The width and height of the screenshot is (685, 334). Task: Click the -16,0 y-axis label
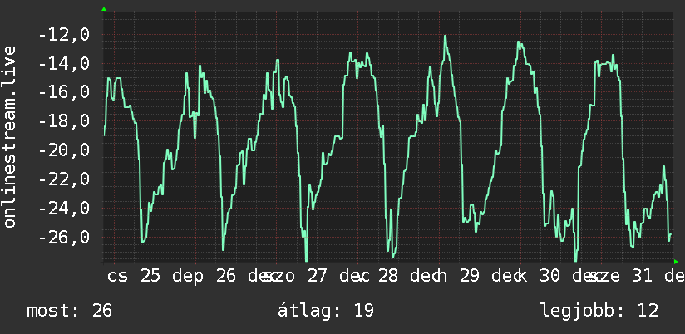(64, 92)
